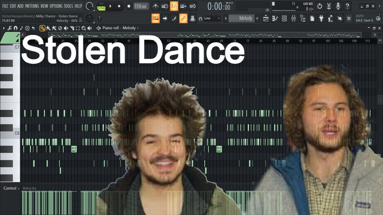Viewport: 383px width, 215px height.
Task: Toggle the 3.2 countdown before recording
Action: coord(174,6)
